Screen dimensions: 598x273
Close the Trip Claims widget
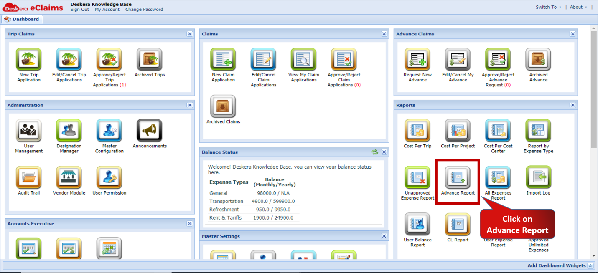190,34
